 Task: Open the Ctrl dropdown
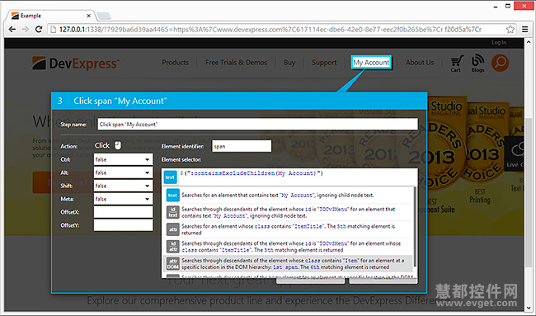click(124, 159)
